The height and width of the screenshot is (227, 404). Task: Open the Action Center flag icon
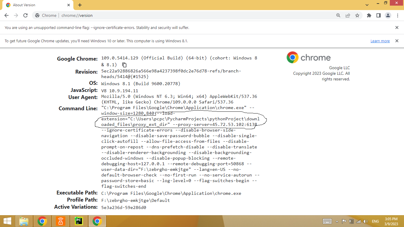pyautogui.click(x=344, y=221)
